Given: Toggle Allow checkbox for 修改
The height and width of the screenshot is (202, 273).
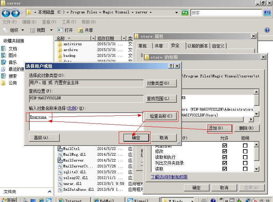Looking at the screenshot, I should [x=225, y=151].
